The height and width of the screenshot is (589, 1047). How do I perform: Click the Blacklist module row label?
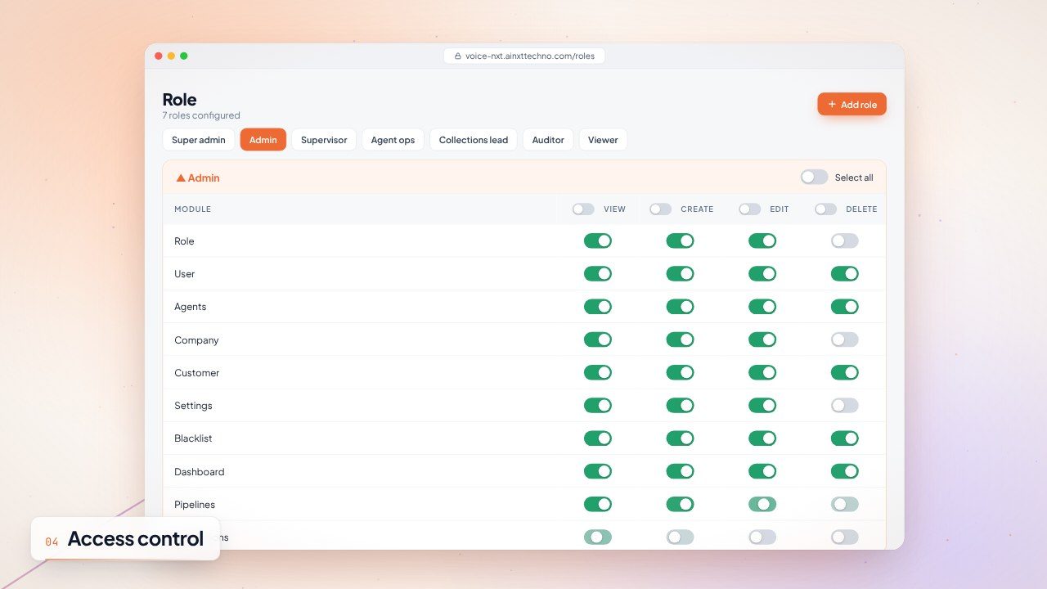pyautogui.click(x=193, y=438)
